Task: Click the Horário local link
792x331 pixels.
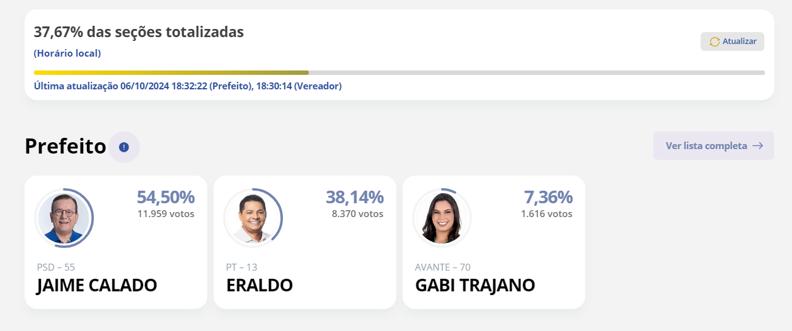Action: [x=67, y=53]
